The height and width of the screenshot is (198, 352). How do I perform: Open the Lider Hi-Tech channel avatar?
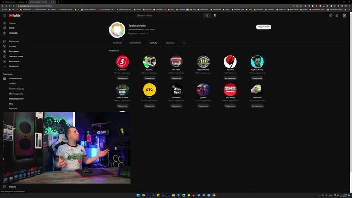[x=122, y=90]
